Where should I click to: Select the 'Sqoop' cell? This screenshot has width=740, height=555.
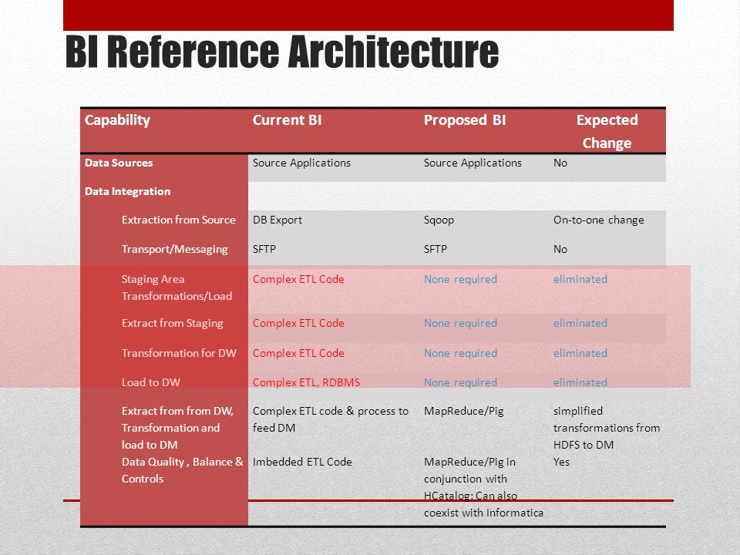[x=439, y=220]
